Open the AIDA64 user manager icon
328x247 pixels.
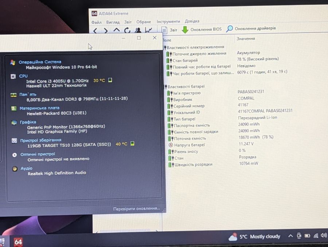[138, 30]
